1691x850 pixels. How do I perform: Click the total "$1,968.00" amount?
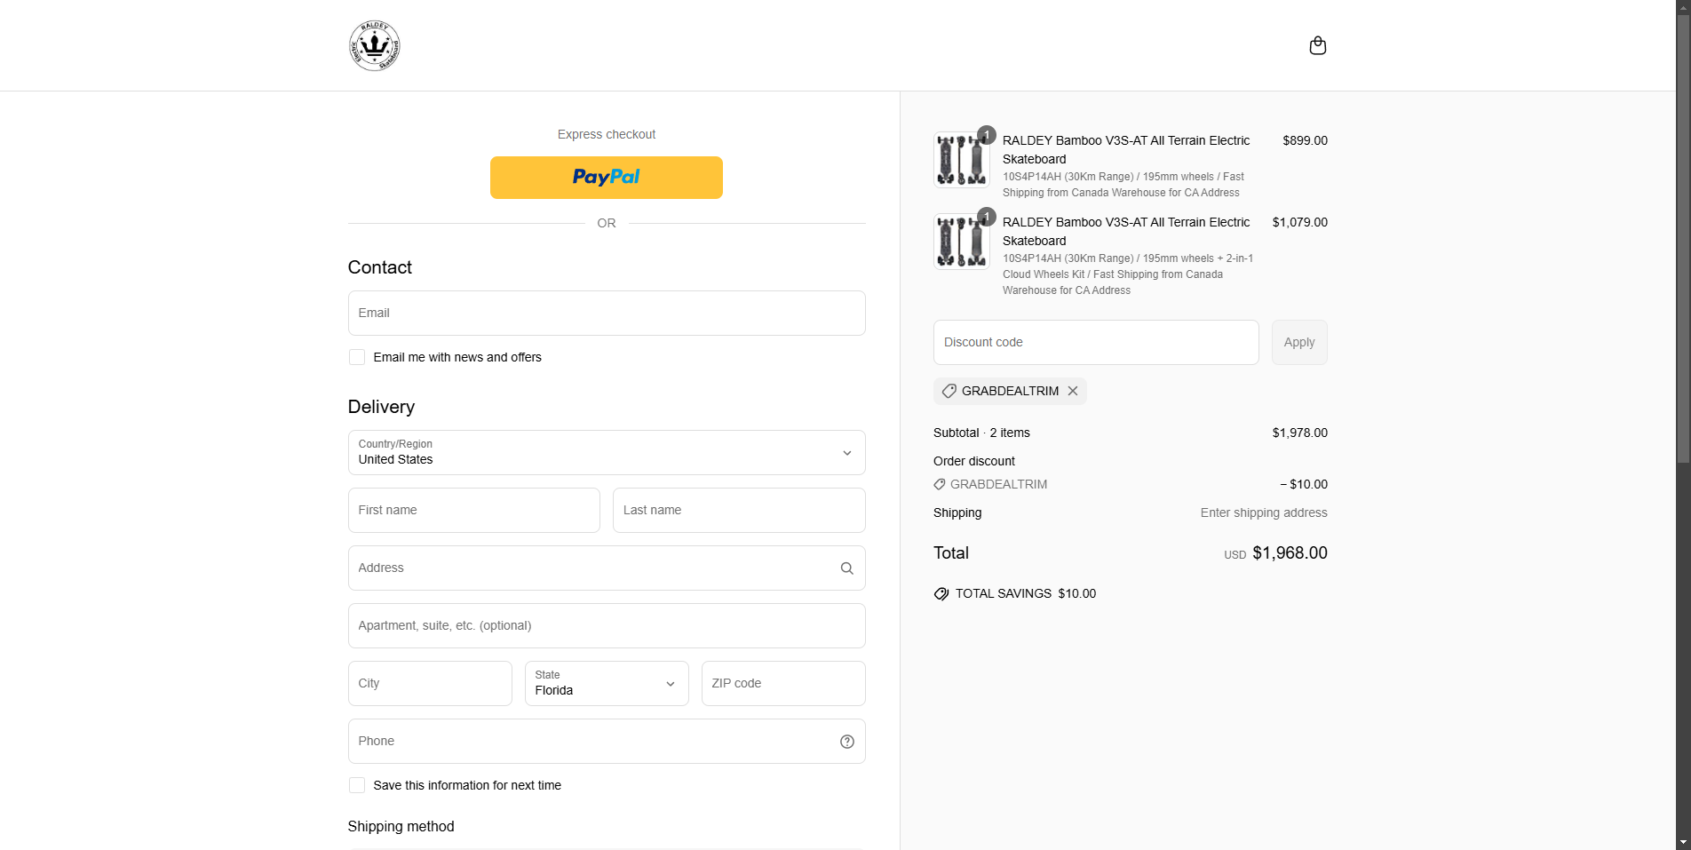tap(1290, 552)
